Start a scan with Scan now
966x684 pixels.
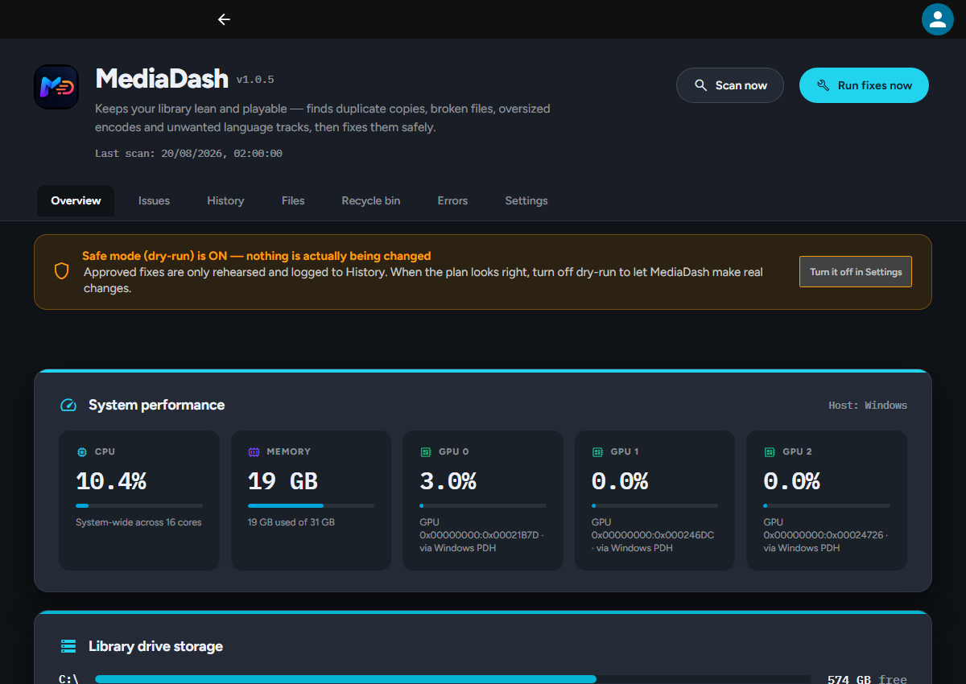tap(730, 85)
